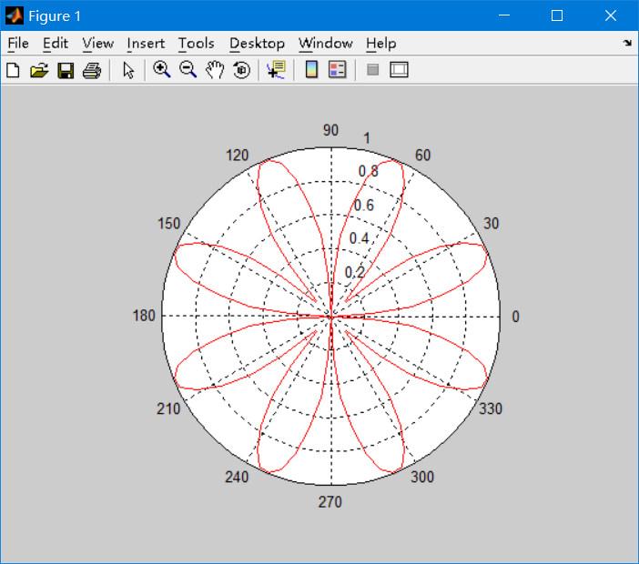The height and width of the screenshot is (564, 639).
Task: Click the Print Figure icon
Action: click(92, 70)
